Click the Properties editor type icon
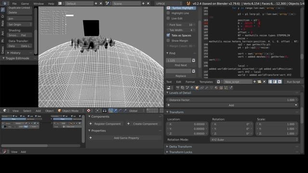This screenshot has height=173, width=308. [x=168, y=87]
